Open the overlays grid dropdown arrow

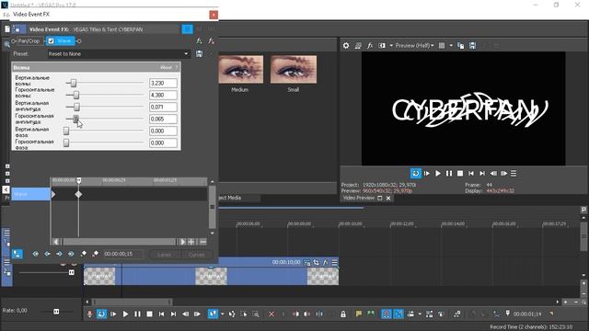pos(451,45)
